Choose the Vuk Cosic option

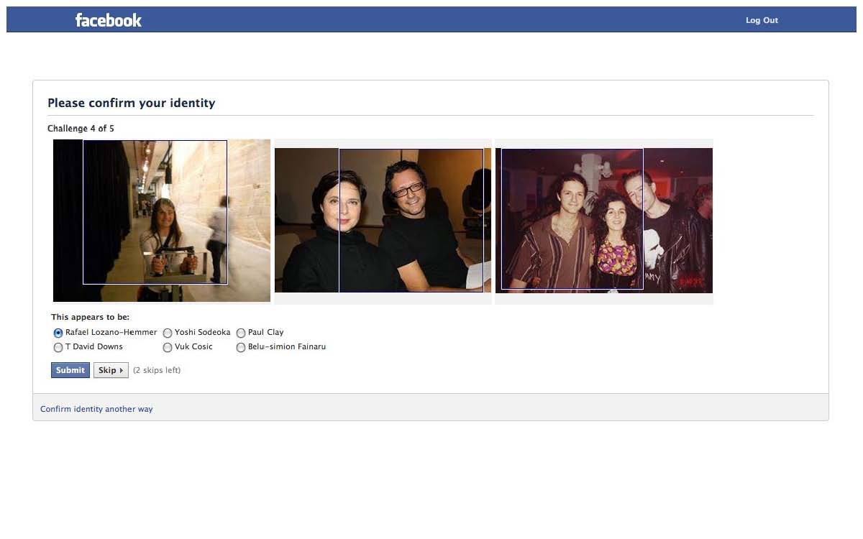168,347
